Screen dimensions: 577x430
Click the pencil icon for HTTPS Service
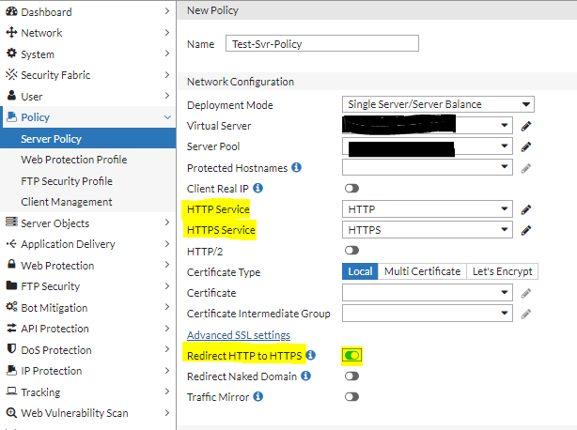point(527,230)
